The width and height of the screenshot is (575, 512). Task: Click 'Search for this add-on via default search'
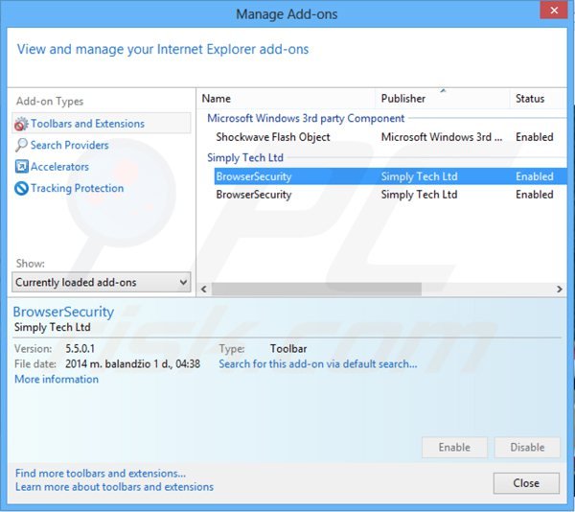tap(317, 364)
